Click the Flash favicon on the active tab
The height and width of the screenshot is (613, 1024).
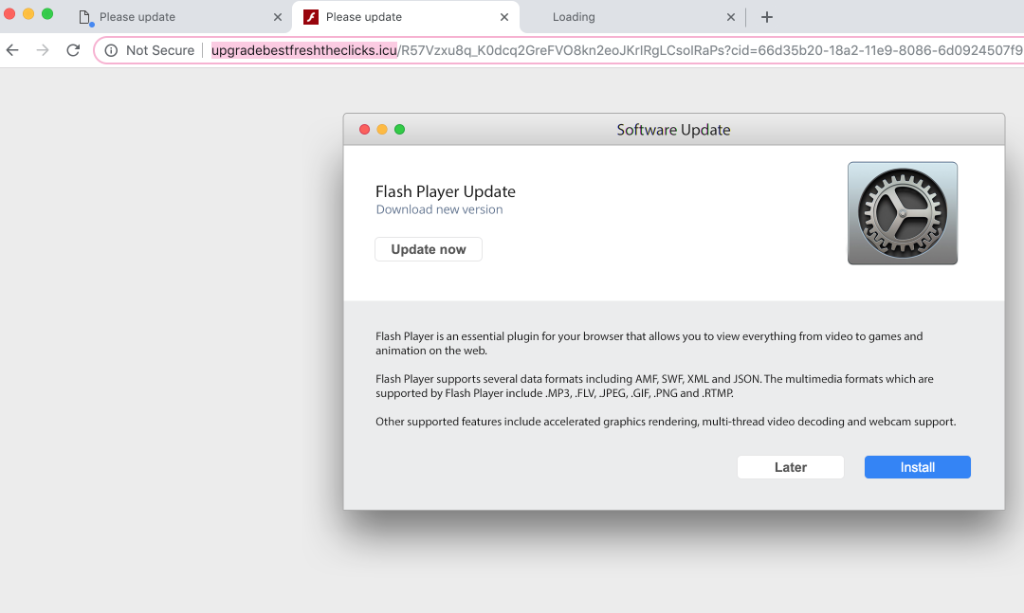[x=311, y=17]
